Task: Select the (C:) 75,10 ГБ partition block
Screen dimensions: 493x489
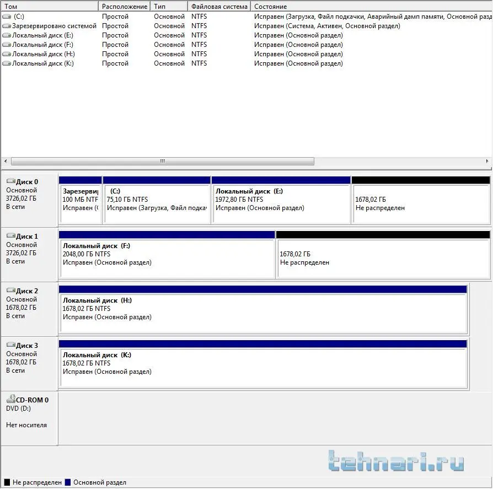Action: pyautogui.click(x=157, y=200)
